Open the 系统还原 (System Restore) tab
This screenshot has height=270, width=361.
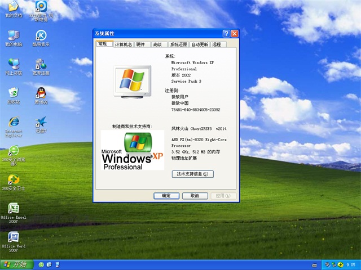click(178, 44)
